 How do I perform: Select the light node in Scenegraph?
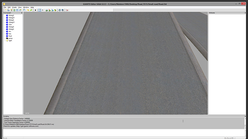[10, 40]
